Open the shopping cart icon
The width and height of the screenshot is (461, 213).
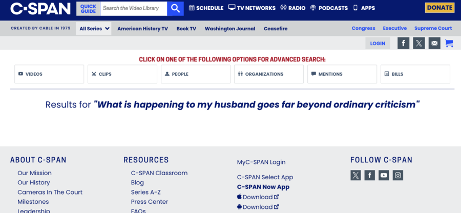449,44
